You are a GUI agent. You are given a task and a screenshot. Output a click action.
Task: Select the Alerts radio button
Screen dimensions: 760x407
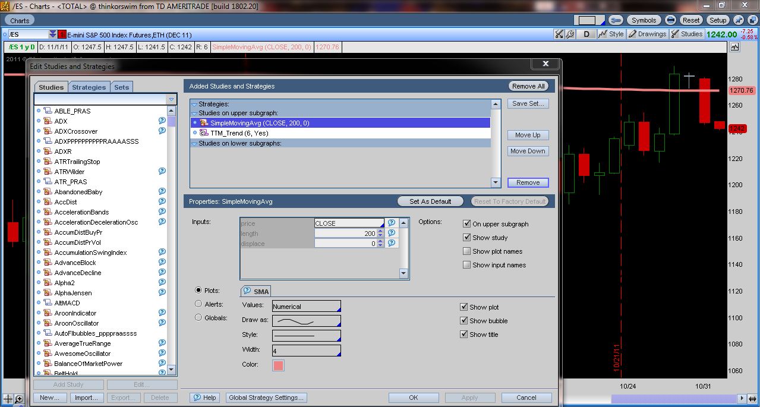198,304
